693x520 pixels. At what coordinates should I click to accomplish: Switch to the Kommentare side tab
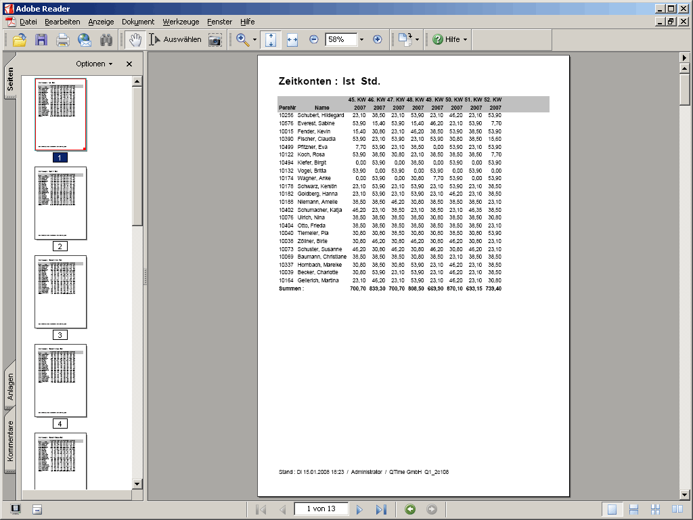[10, 441]
